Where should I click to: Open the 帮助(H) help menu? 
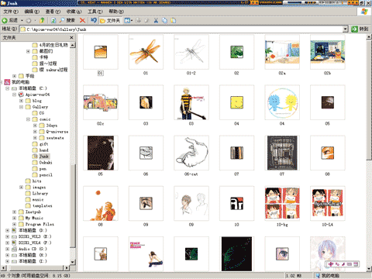(x=116, y=12)
